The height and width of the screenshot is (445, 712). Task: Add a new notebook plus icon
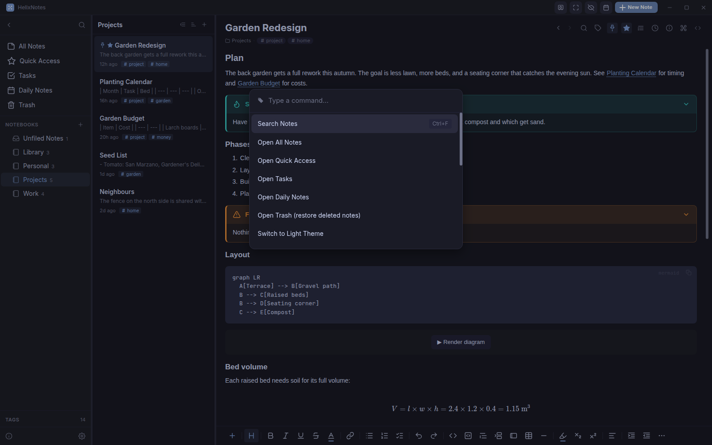[x=81, y=125]
